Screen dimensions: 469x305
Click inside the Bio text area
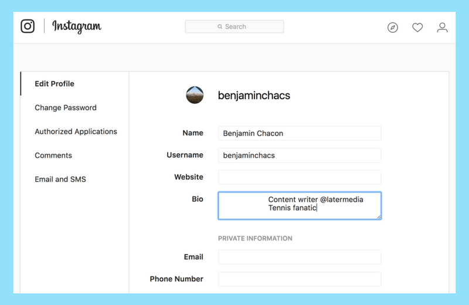[300, 206]
